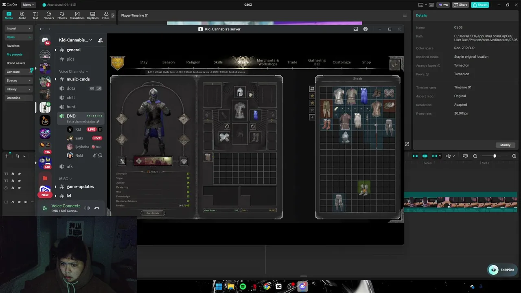Click the Dreamina button in CapCut
The image size is (521, 293).
tap(18, 98)
